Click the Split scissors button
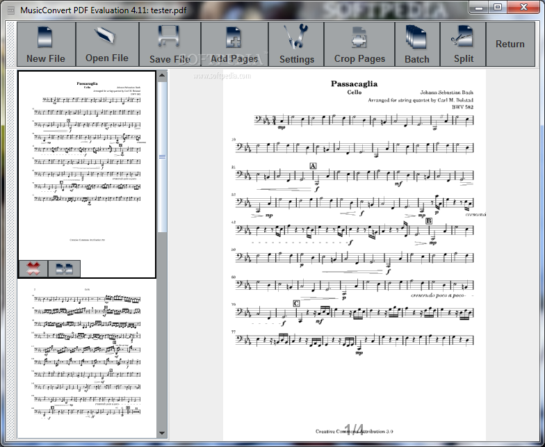The height and width of the screenshot is (447, 545). [463, 44]
